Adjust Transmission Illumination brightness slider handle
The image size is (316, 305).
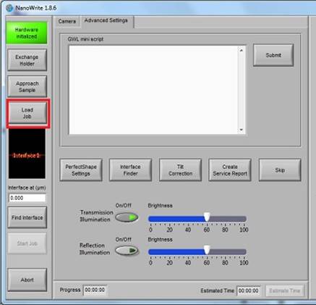click(x=207, y=217)
